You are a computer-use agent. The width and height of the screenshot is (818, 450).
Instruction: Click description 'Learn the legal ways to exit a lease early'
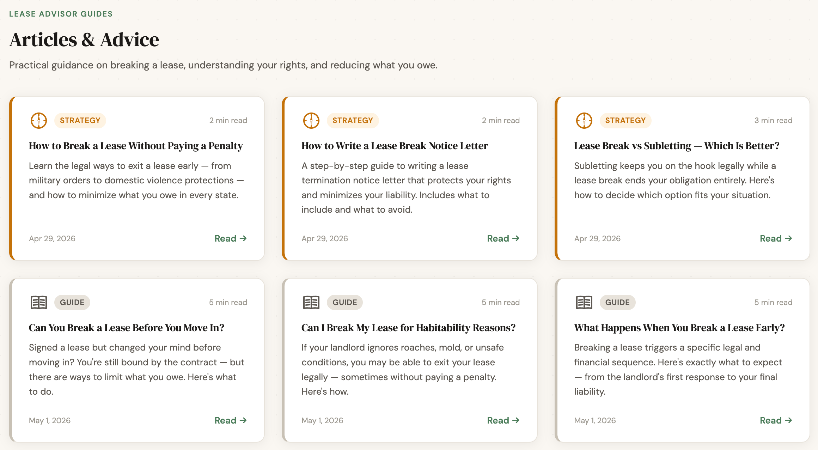(x=136, y=181)
